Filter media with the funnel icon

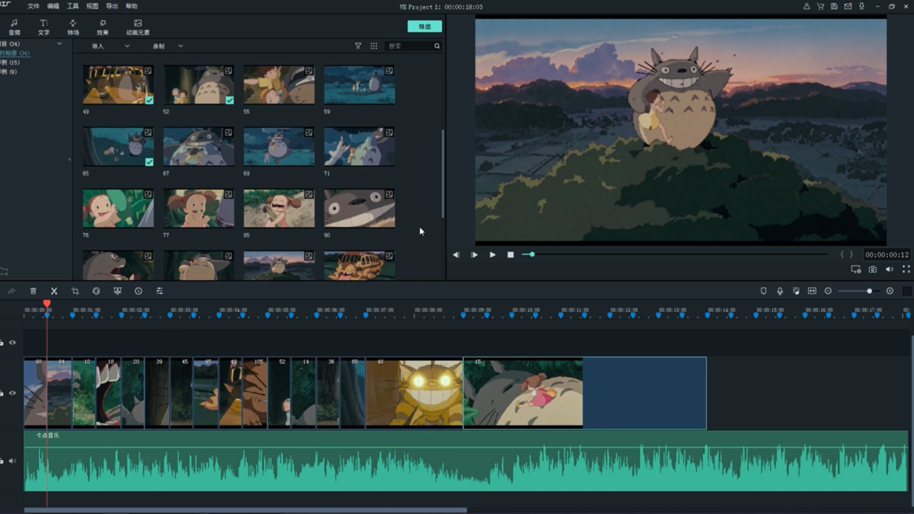(x=358, y=46)
